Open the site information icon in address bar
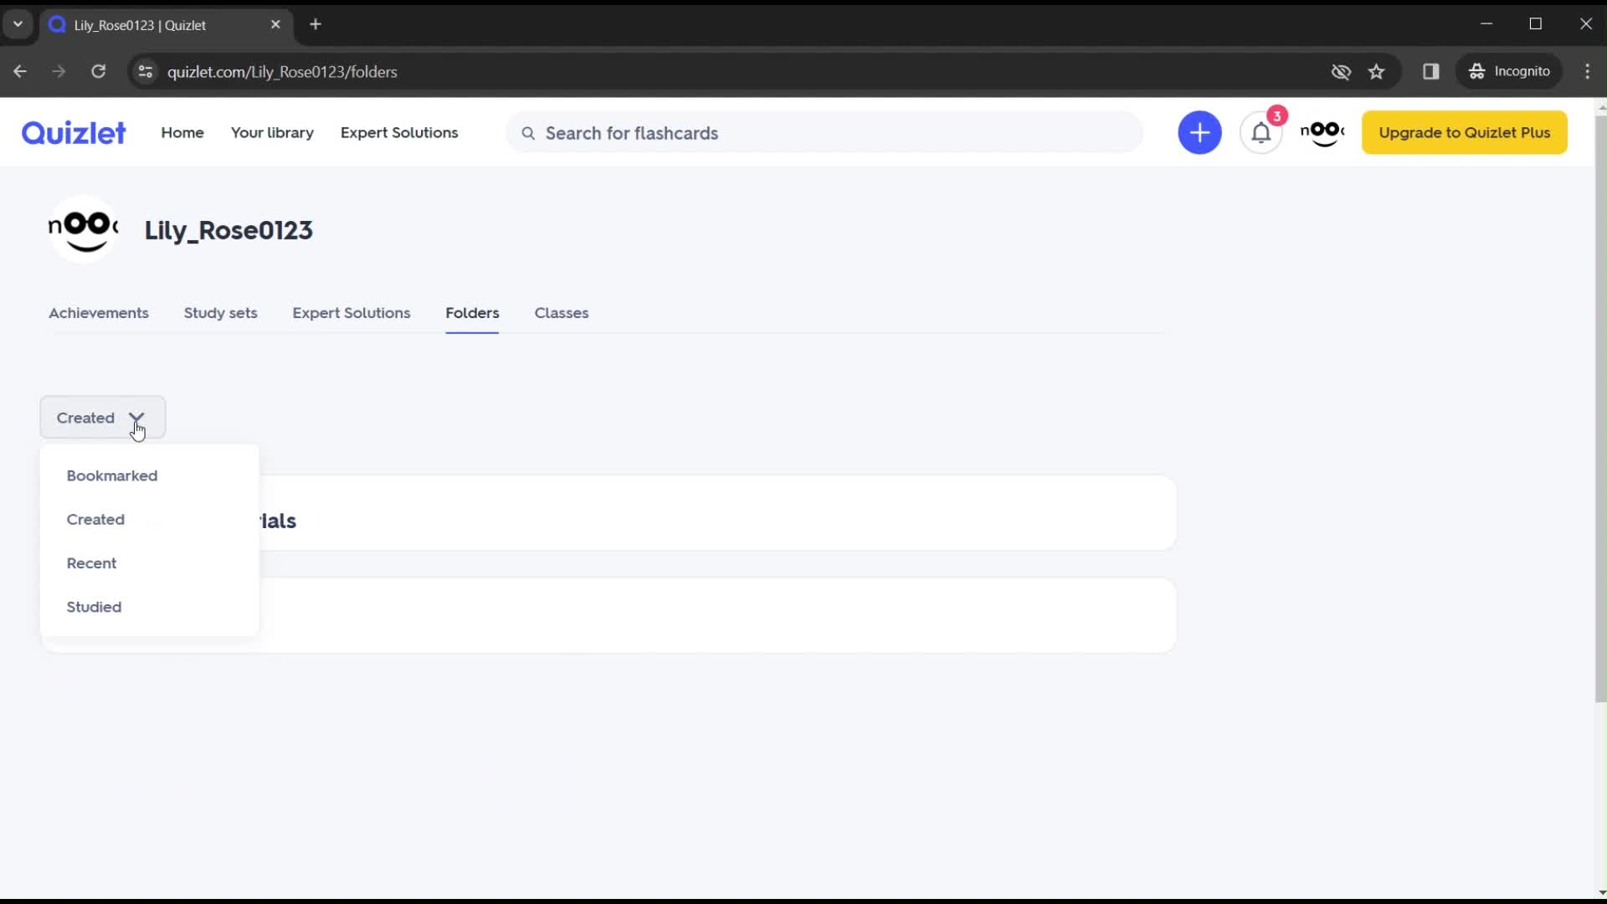The image size is (1607, 904). click(145, 71)
